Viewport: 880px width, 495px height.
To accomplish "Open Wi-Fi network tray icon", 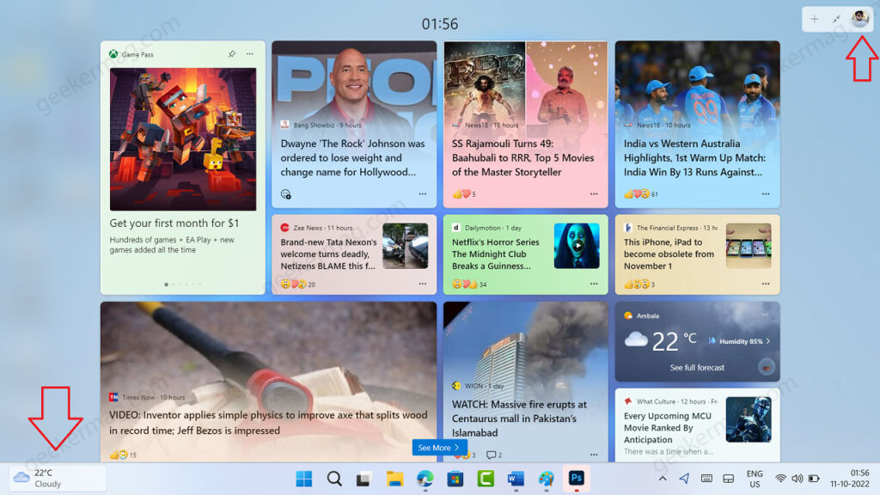I will 780,479.
